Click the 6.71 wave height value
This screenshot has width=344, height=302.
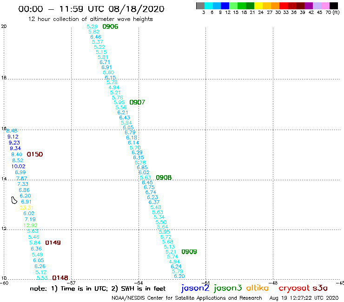click(105, 62)
